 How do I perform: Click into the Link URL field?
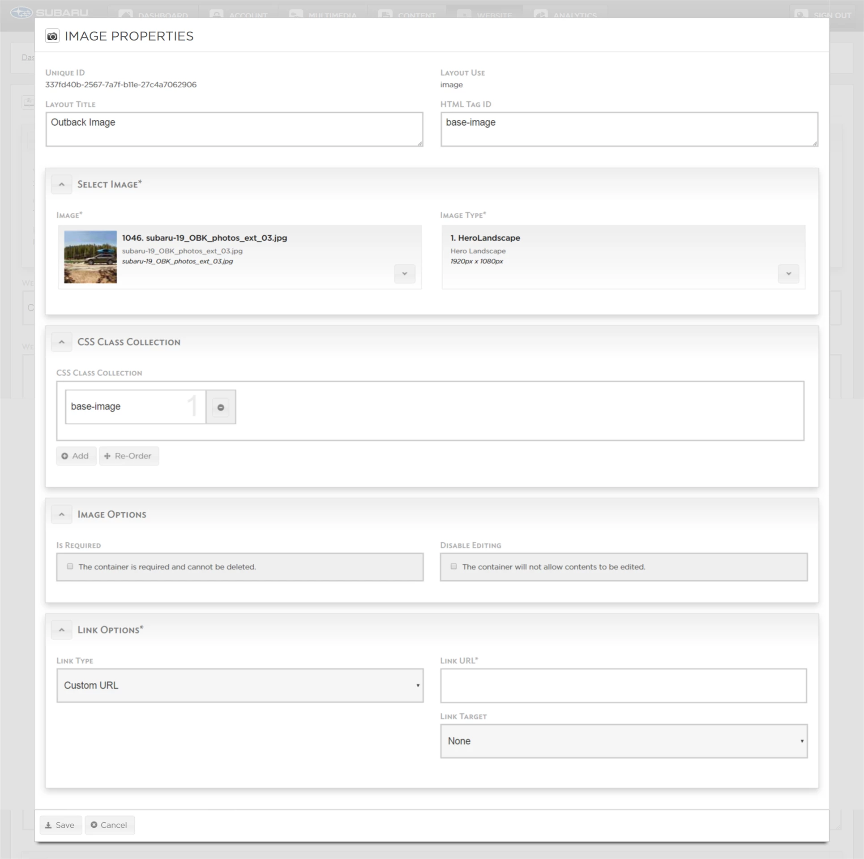click(x=624, y=686)
